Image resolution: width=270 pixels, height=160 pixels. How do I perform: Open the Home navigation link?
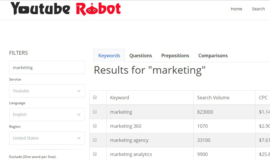pos(236,9)
